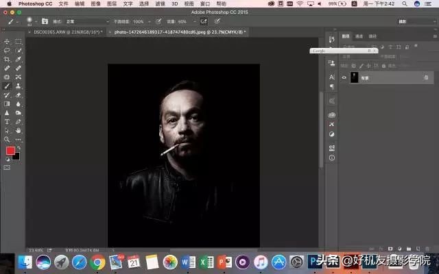The image size is (439, 274).
Task: Toggle the brush panel button
Action: pos(45,21)
